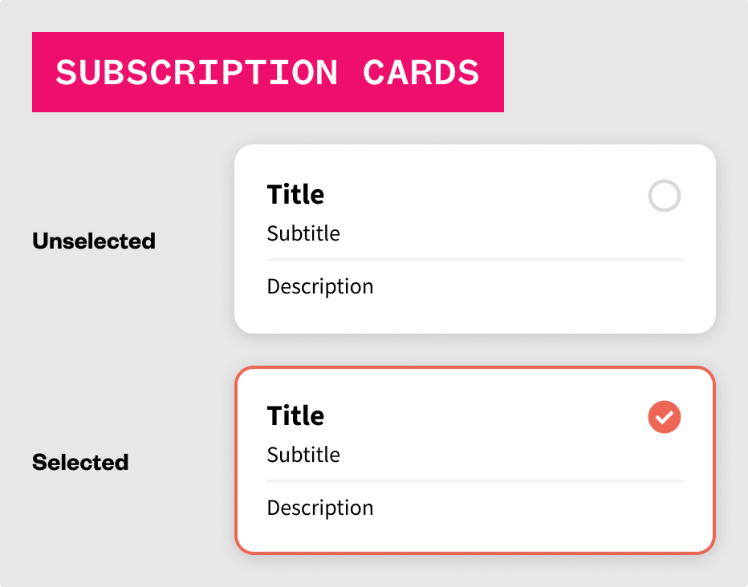Click blank area between Title and checkmark, selected card

tap(482, 417)
